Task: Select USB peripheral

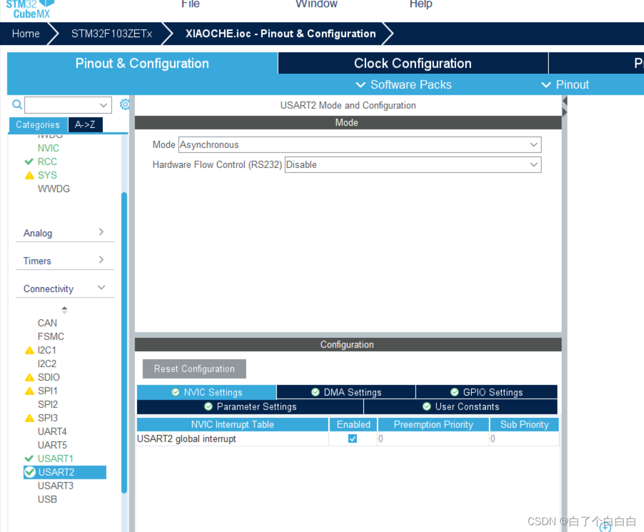Action: click(47, 499)
